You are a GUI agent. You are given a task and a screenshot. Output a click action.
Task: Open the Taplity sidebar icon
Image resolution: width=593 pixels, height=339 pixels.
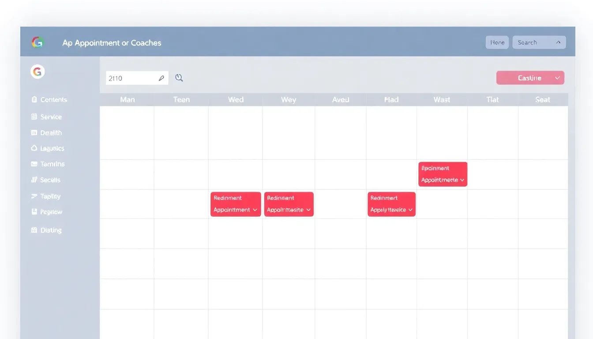coord(34,196)
